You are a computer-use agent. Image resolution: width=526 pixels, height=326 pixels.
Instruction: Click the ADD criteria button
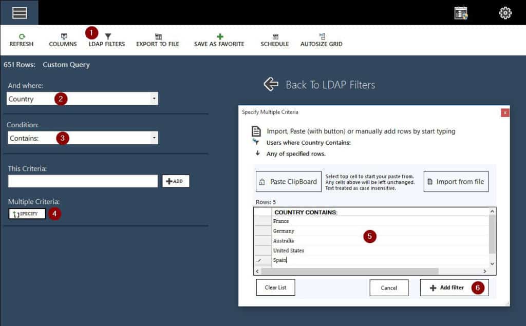point(176,181)
